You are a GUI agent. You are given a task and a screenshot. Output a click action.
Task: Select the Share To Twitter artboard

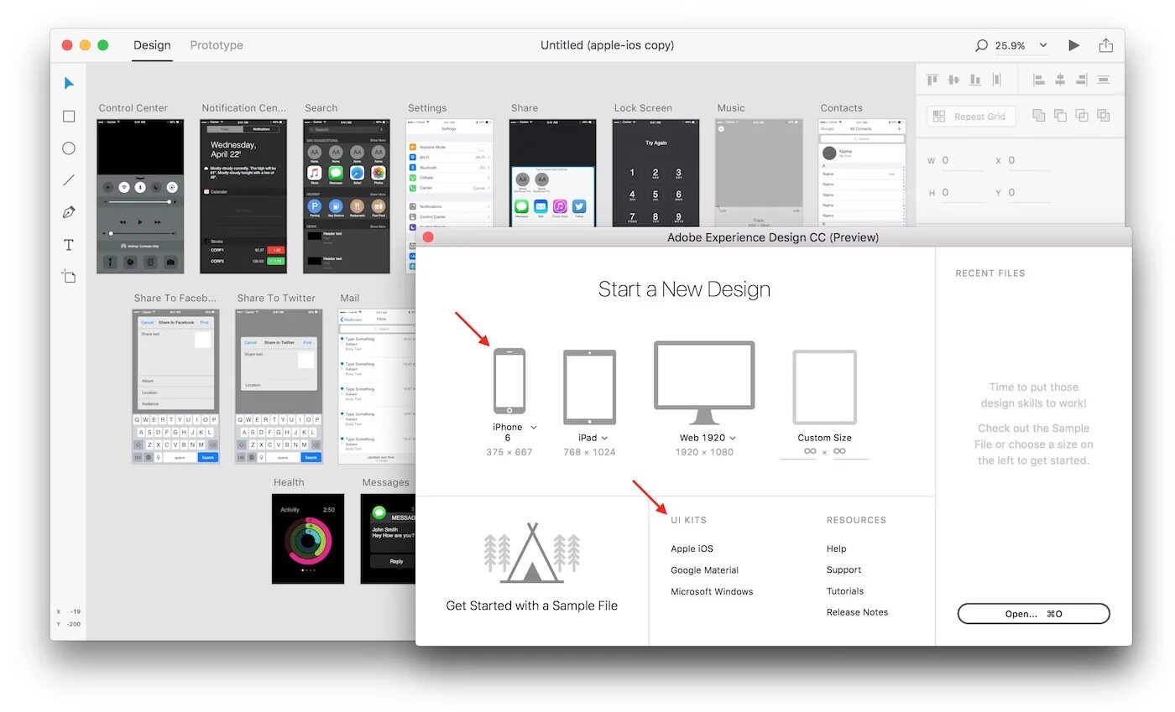[279, 387]
